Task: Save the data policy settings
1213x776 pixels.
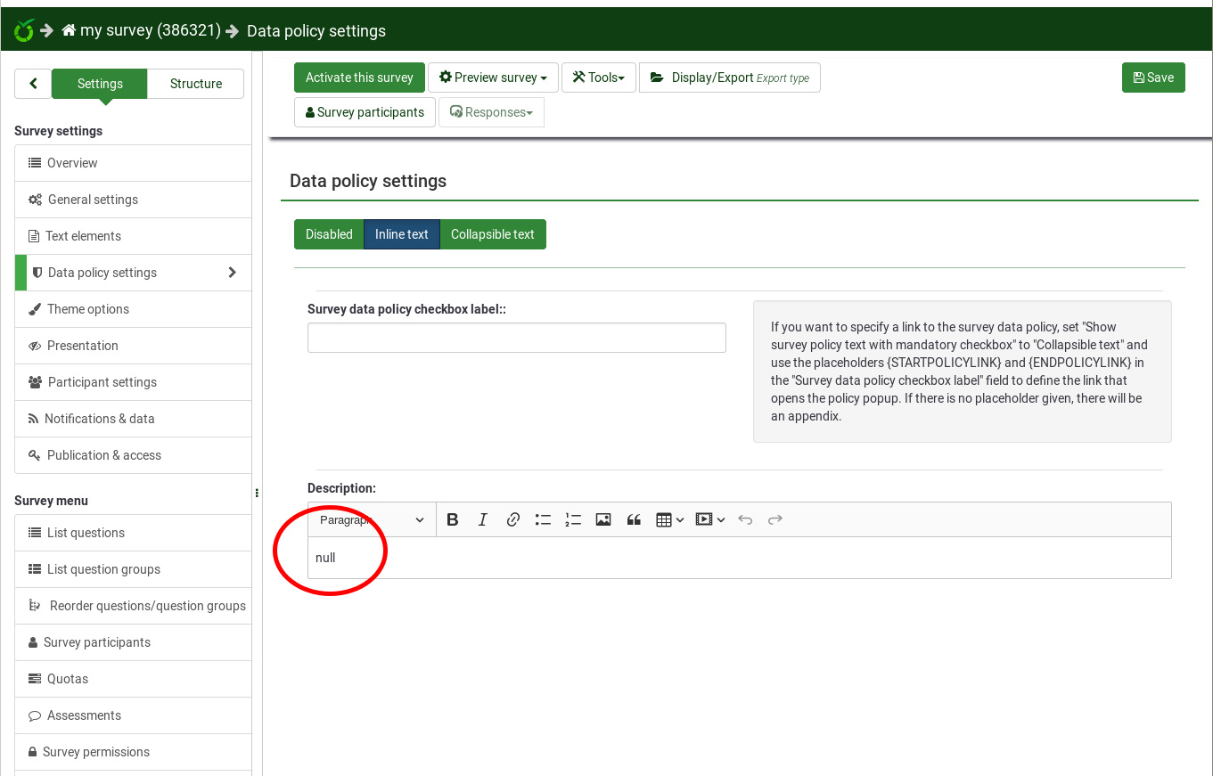Action: (x=1152, y=78)
